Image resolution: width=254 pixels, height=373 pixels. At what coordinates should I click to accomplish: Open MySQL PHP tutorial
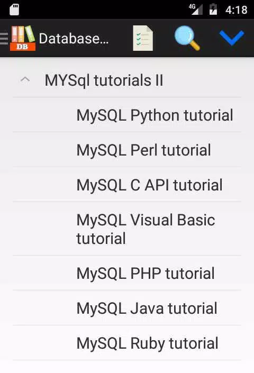[x=127, y=273]
